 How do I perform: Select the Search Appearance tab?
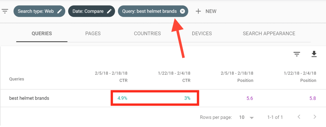[269, 33]
